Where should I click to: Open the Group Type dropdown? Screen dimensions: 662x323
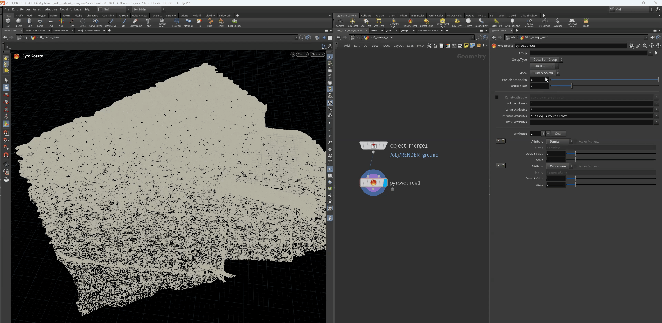546,59
